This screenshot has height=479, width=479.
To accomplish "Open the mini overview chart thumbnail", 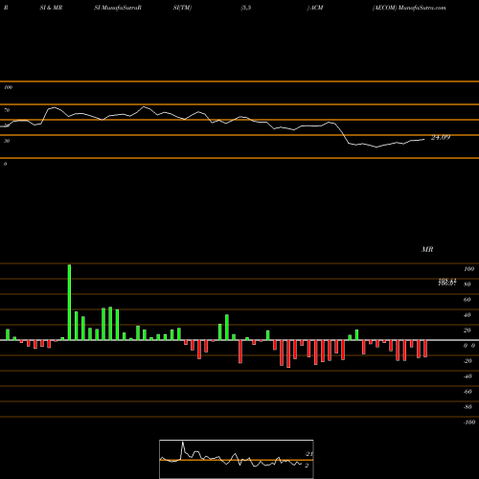I will coord(237,459).
